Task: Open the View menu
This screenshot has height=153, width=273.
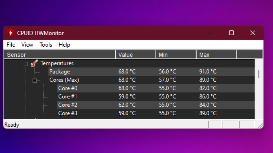Action: click(27, 45)
